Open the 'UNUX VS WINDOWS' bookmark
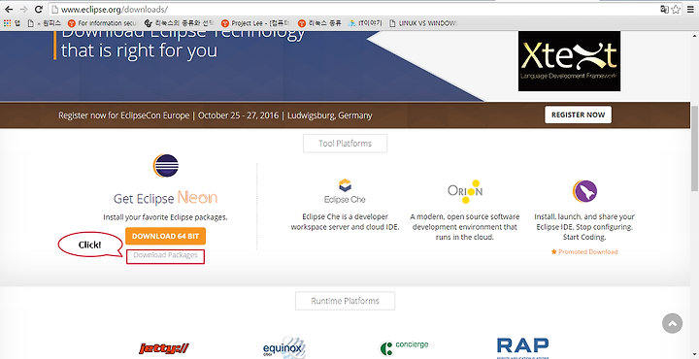699x359 pixels. [x=423, y=23]
